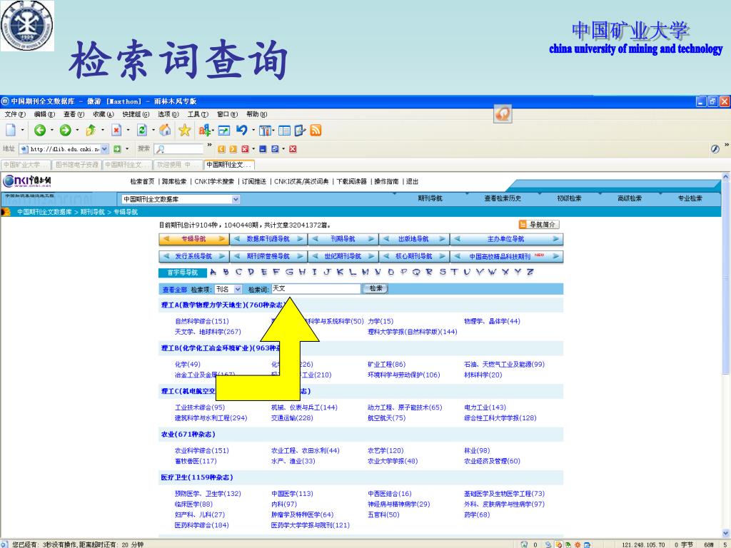The image size is (731, 548).
Task: Open favorites with the yellow star icon
Action: [185, 131]
